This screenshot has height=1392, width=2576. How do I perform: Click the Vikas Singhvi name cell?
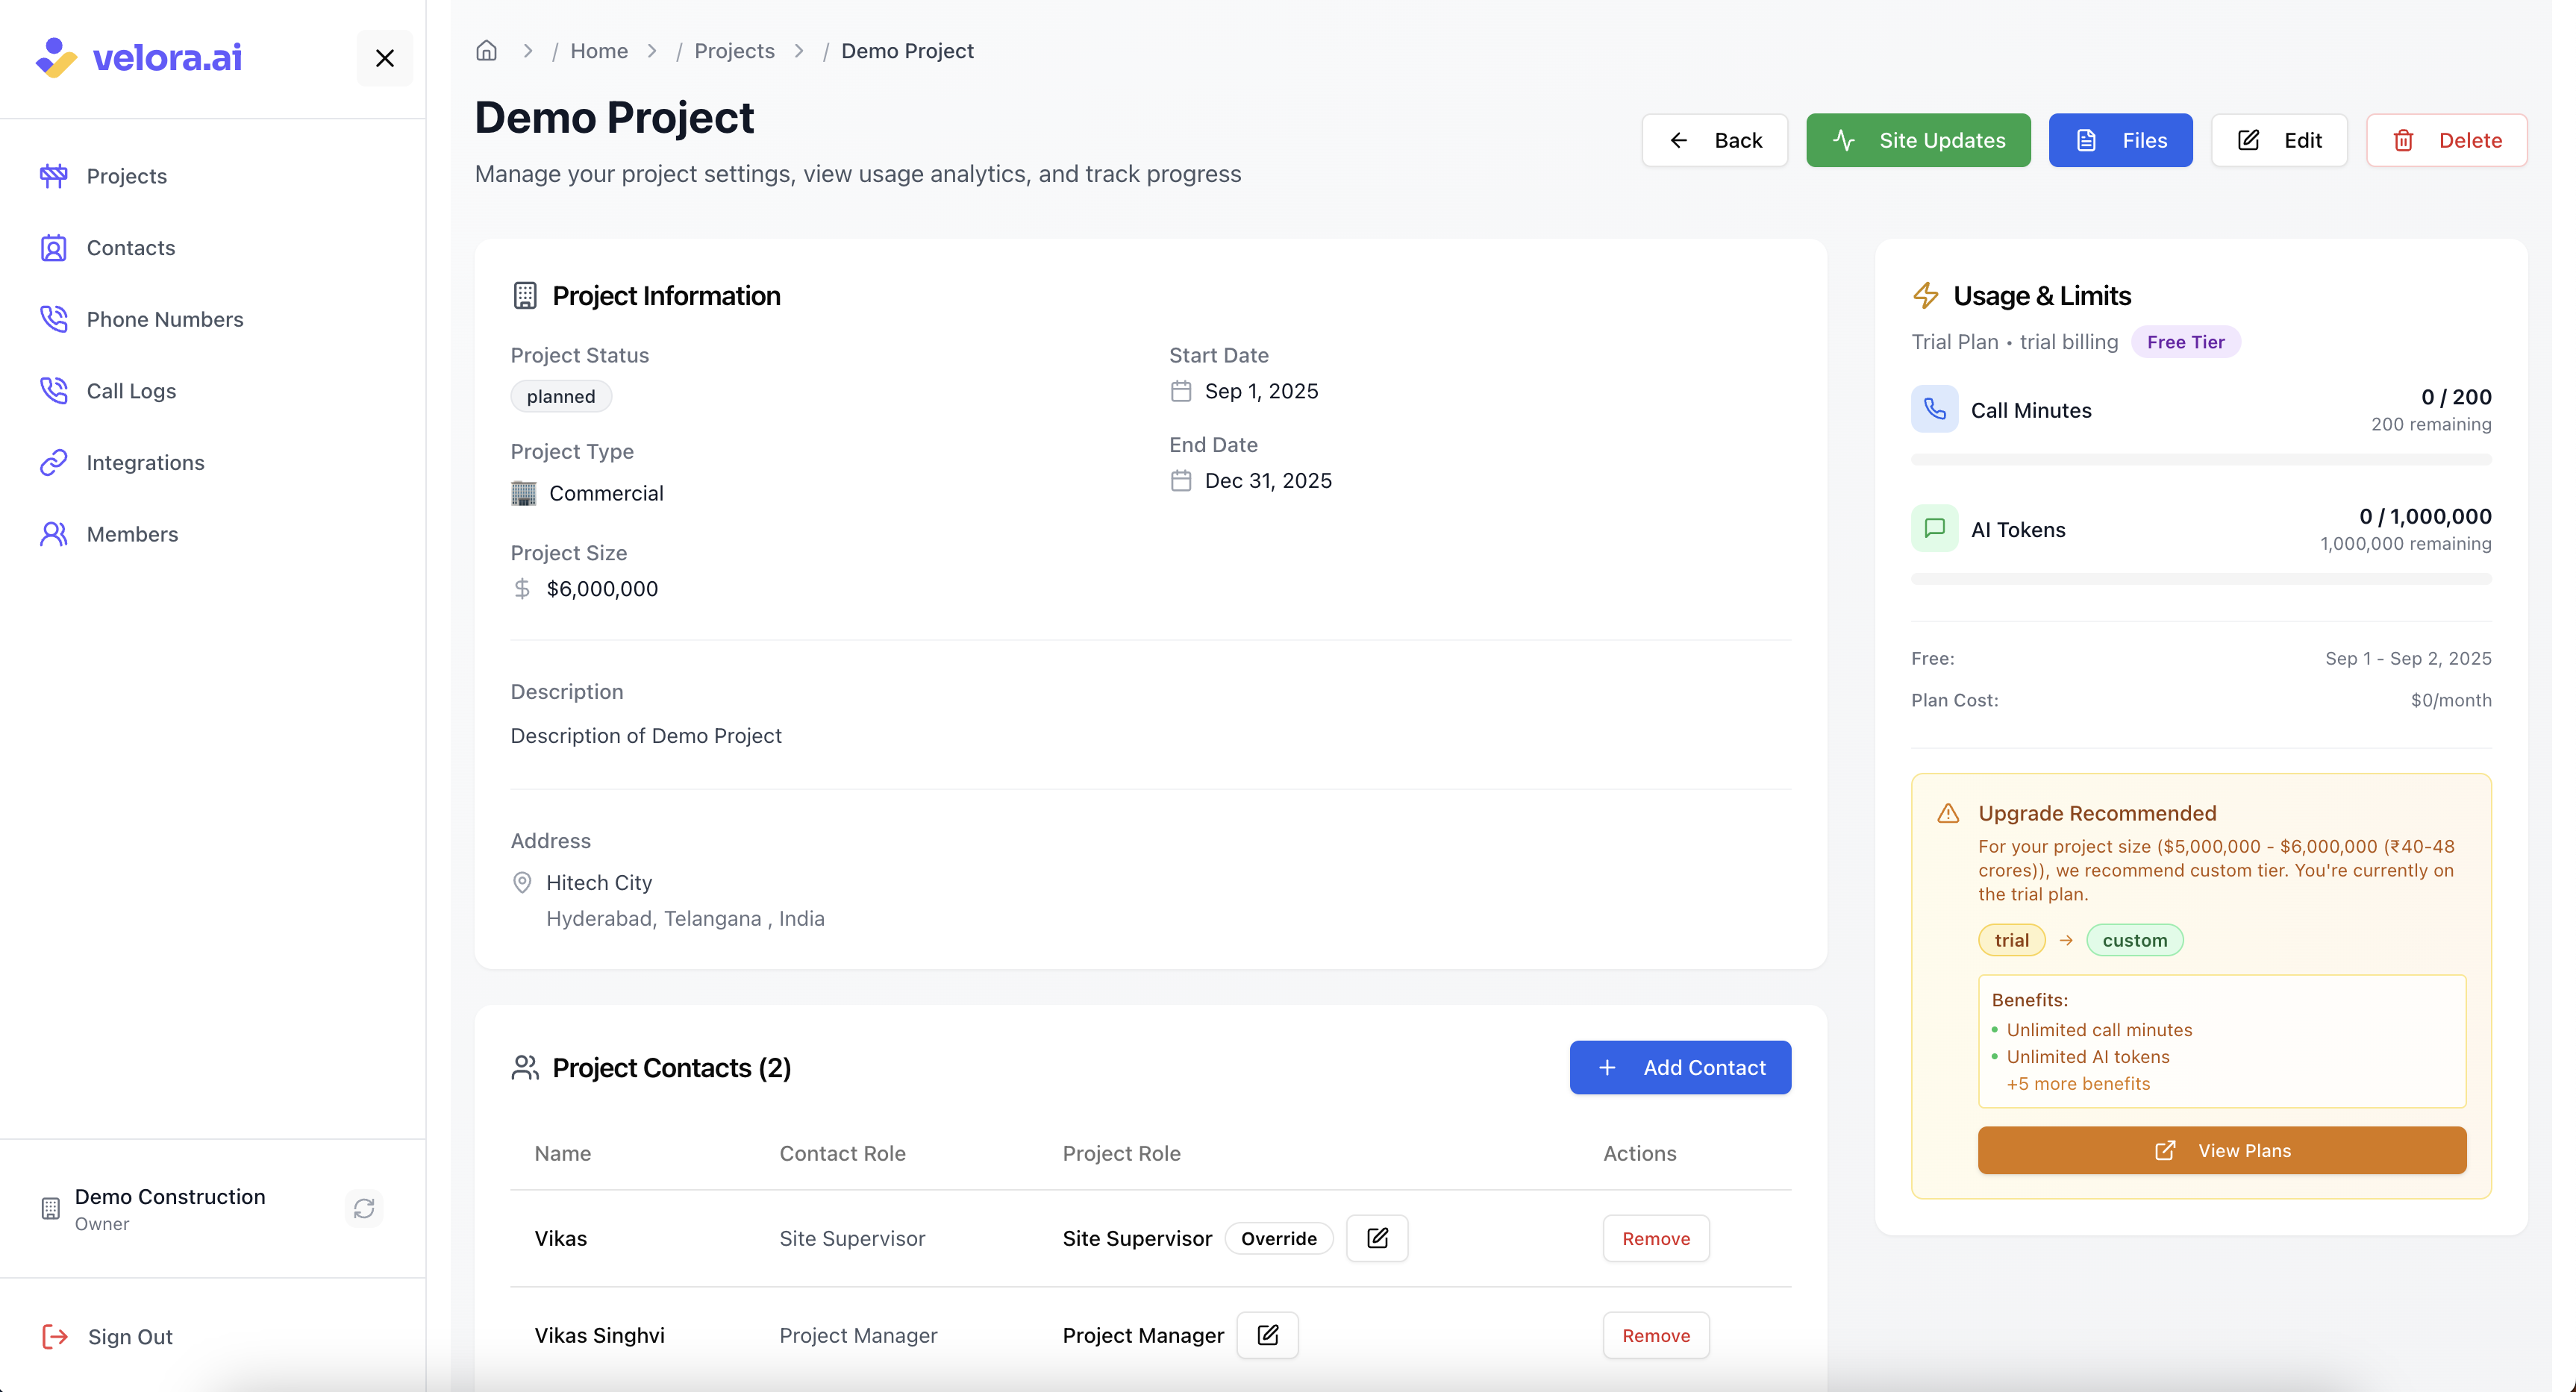(x=599, y=1335)
